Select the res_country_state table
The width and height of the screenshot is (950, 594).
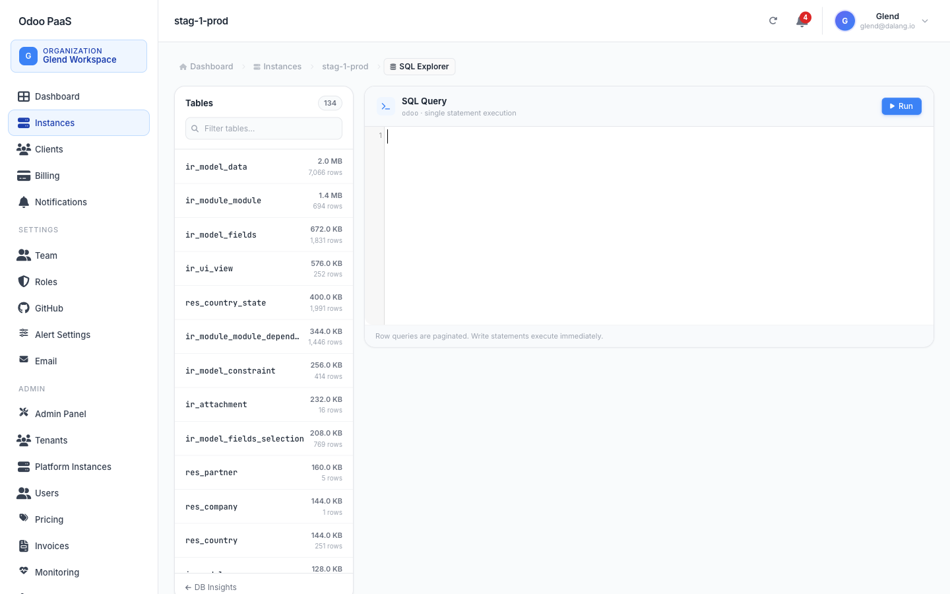264,303
